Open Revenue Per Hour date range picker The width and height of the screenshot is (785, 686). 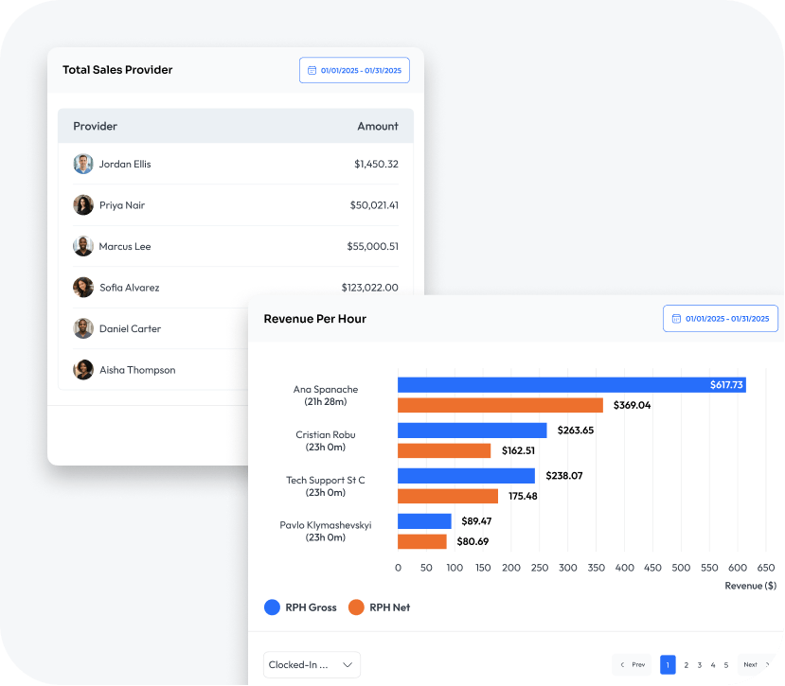click(720, 319)
